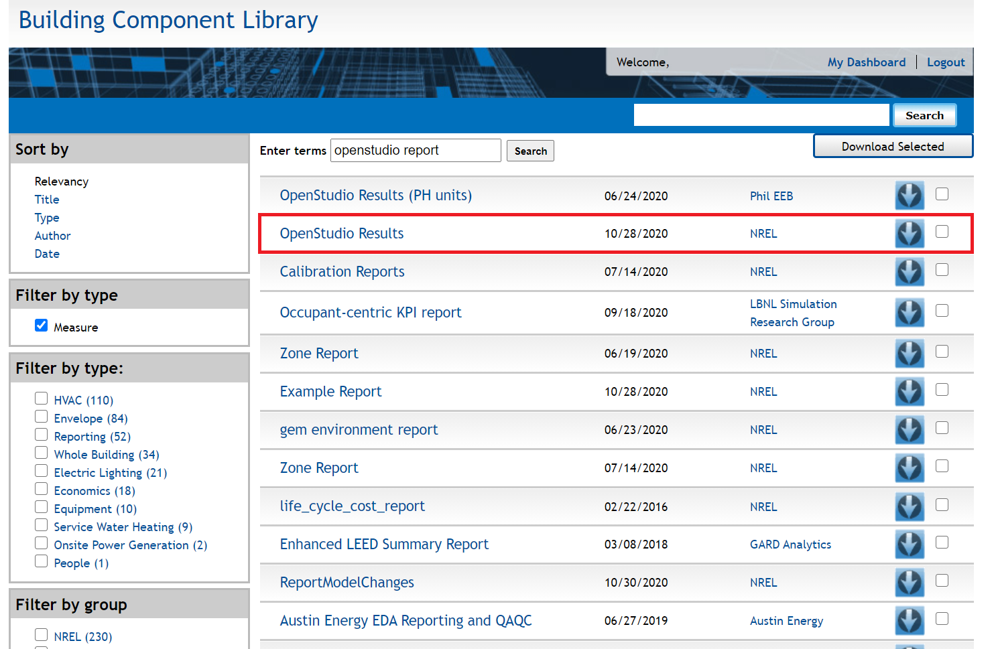Sort results by Date
The width and height of the screenshot is (998, 649).
tap(47, 254)
